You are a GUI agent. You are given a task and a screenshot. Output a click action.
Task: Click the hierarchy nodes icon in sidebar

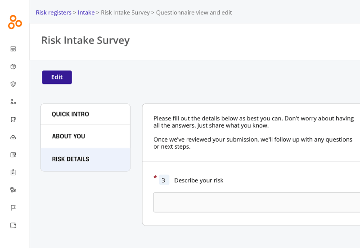pyautogui.click(x=13, y=102)
